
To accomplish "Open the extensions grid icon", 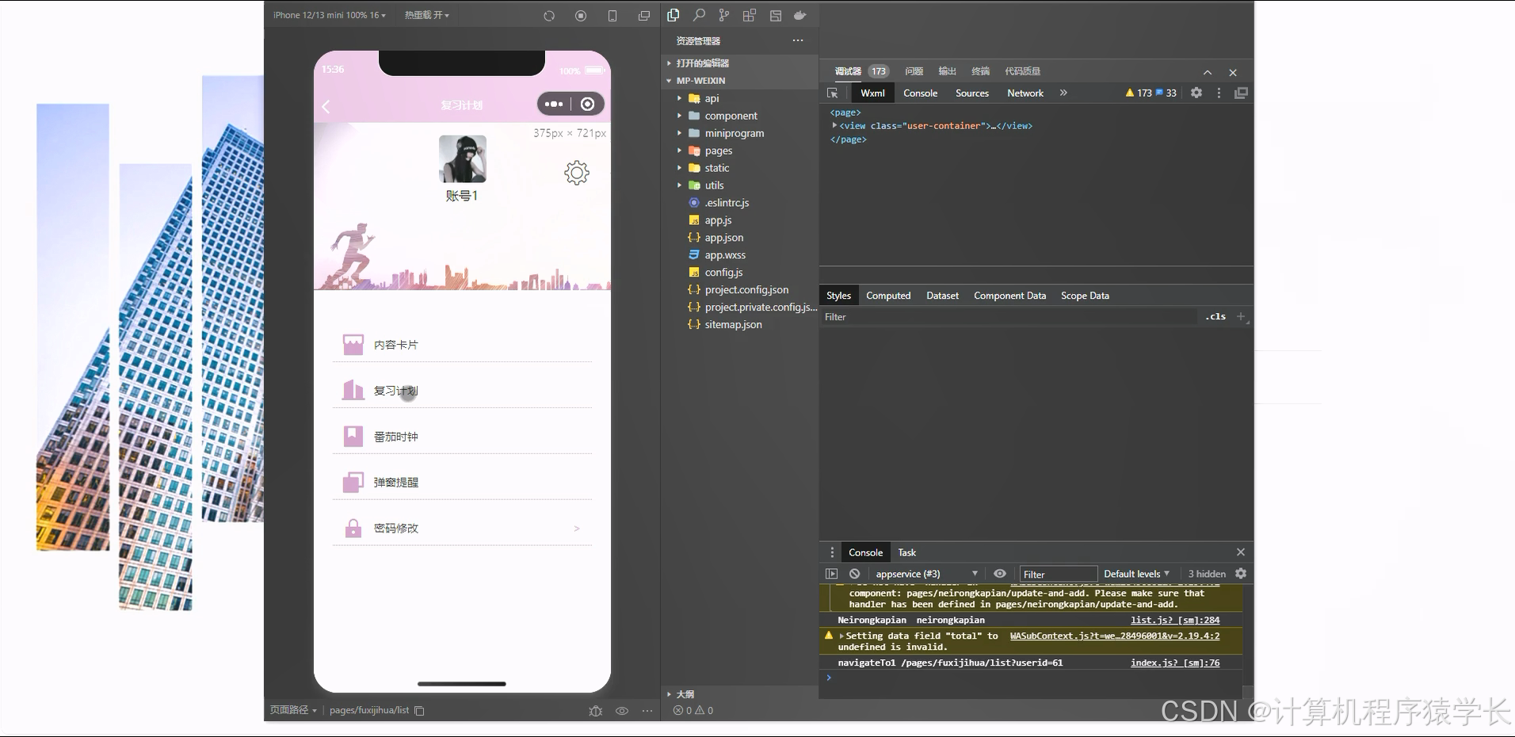I will tap(750, 15).
